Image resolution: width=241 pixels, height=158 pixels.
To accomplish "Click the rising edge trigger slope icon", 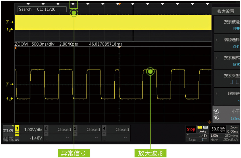I will pos(202,140).
